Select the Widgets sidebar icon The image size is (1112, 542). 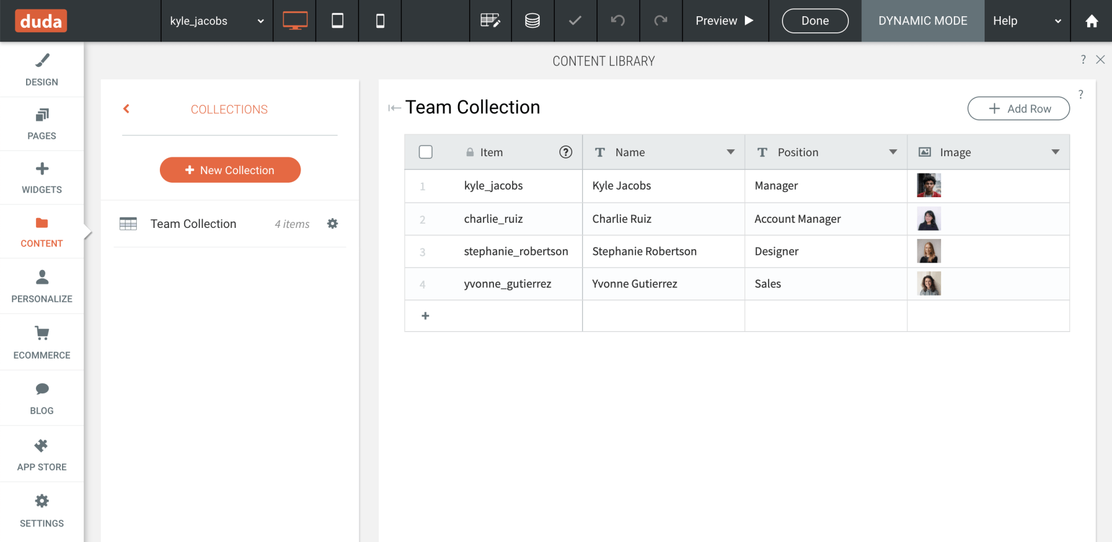point(41,176)
